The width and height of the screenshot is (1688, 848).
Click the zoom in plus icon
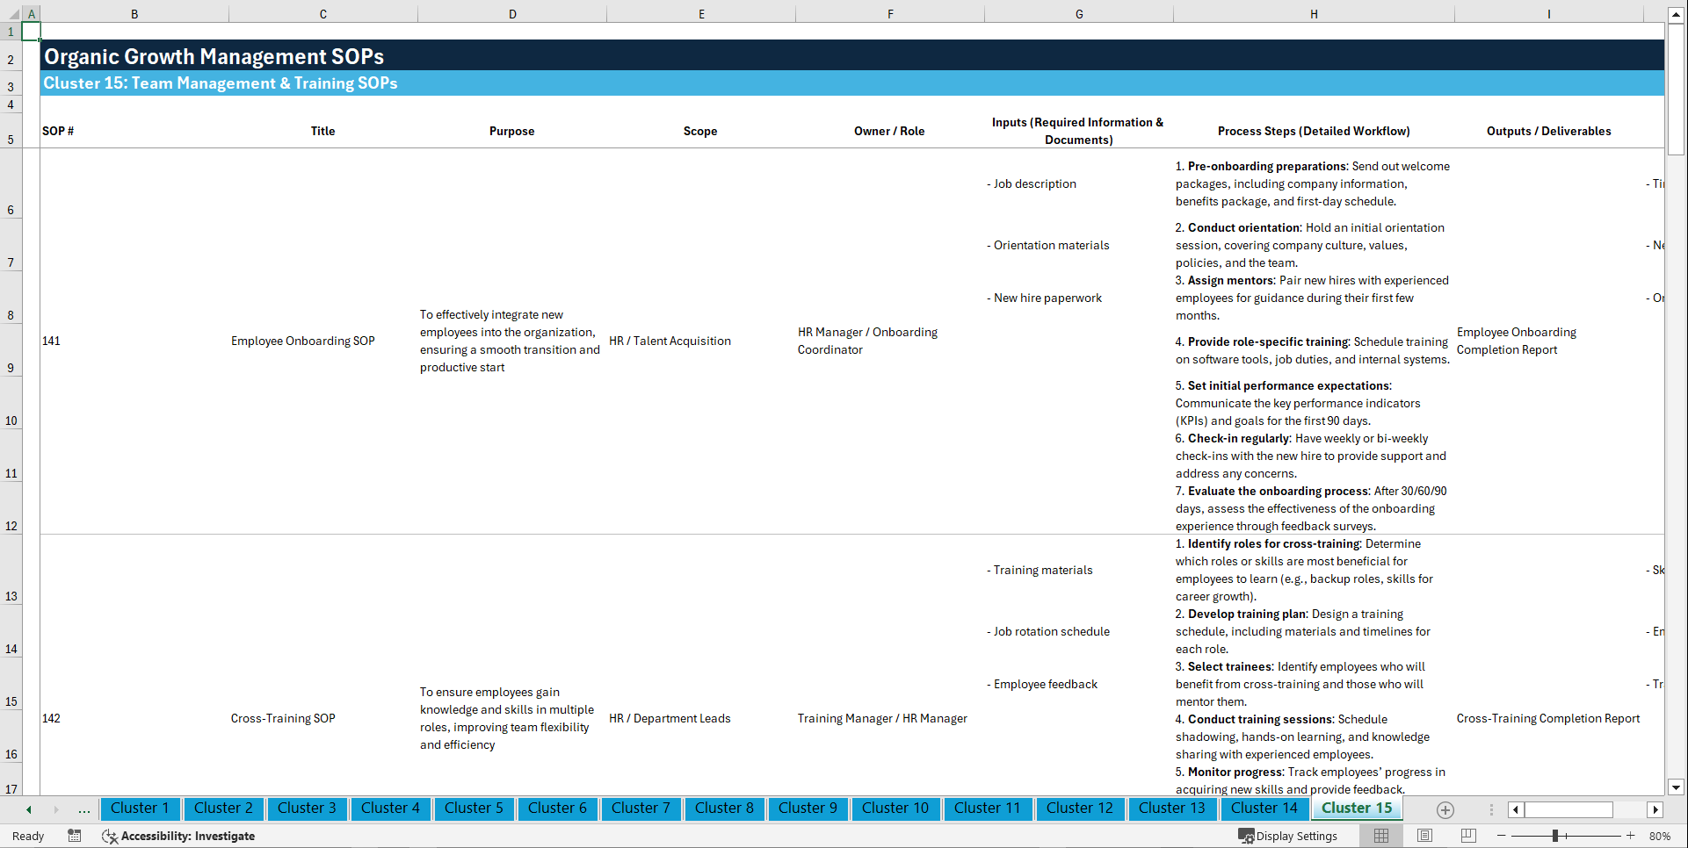(1632, 836)
